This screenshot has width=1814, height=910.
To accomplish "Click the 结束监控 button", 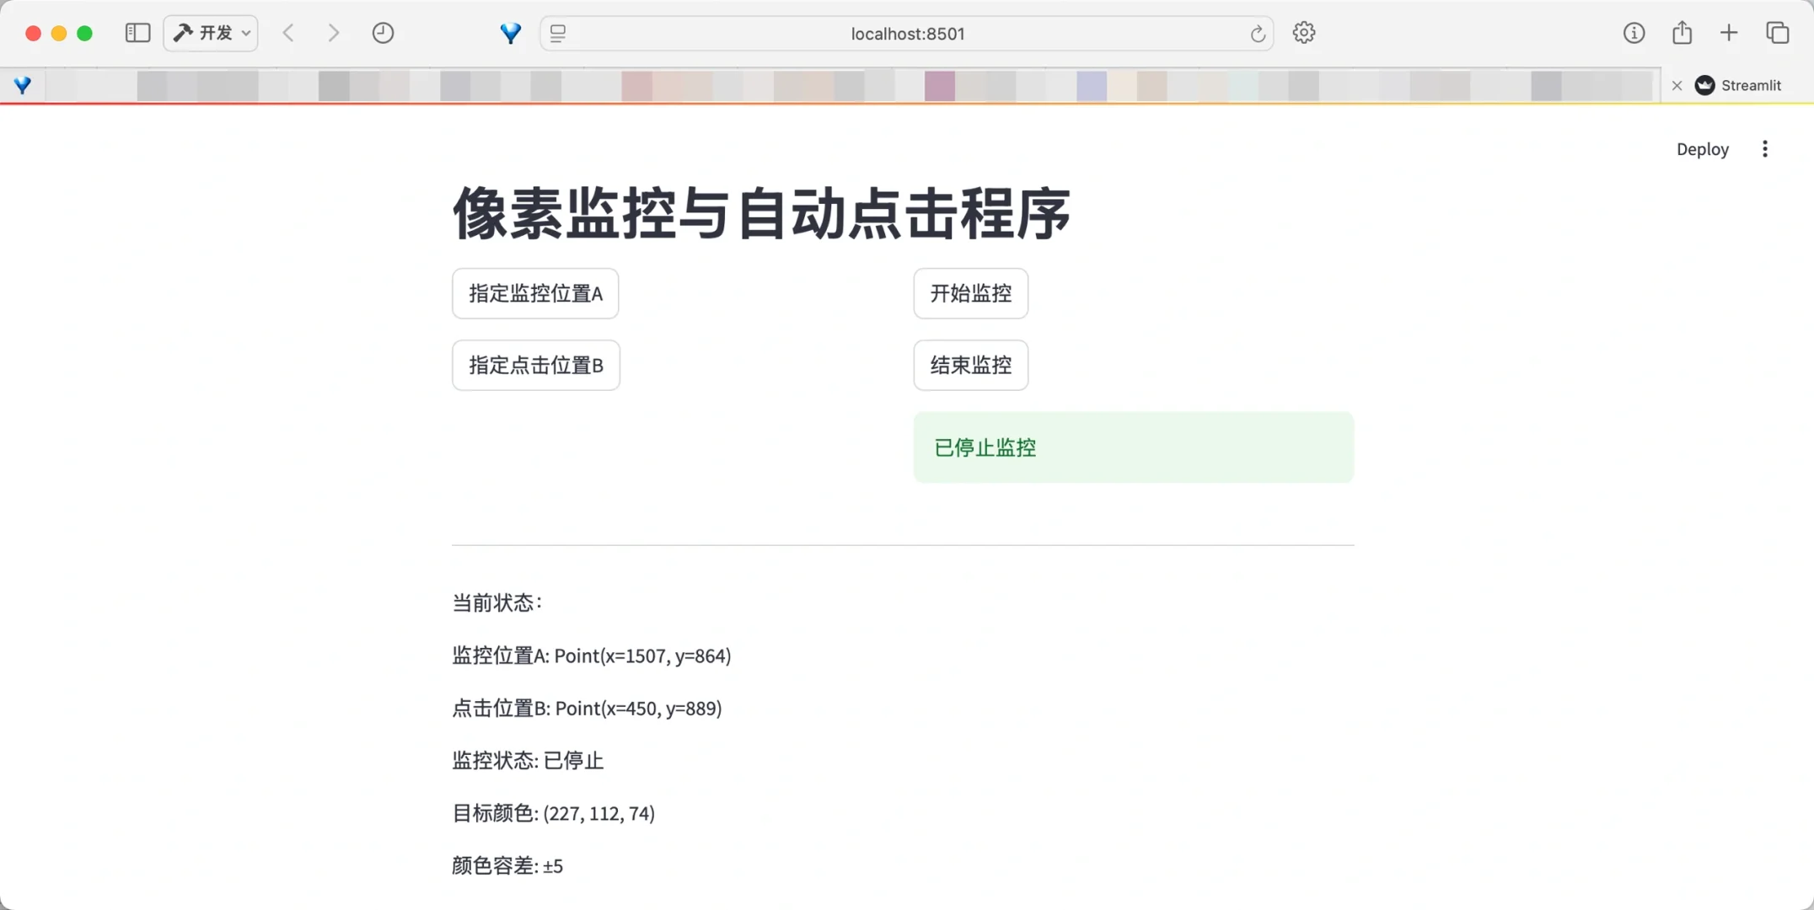I will pyautogui.click(x=970, y=365).
